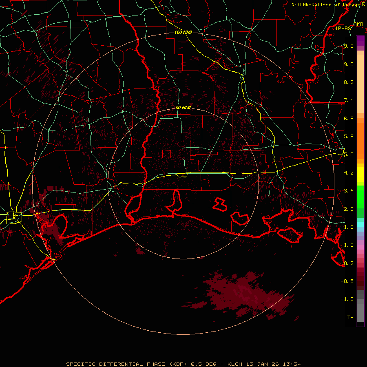Click the Specific Differential Phase product caption
This screenshot has height=367, width=367.
183,364
